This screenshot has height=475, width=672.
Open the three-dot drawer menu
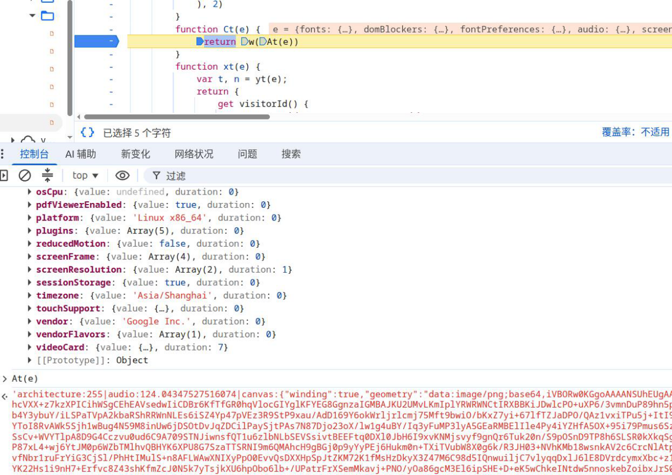pyautogui.click(x=3, y=154)
